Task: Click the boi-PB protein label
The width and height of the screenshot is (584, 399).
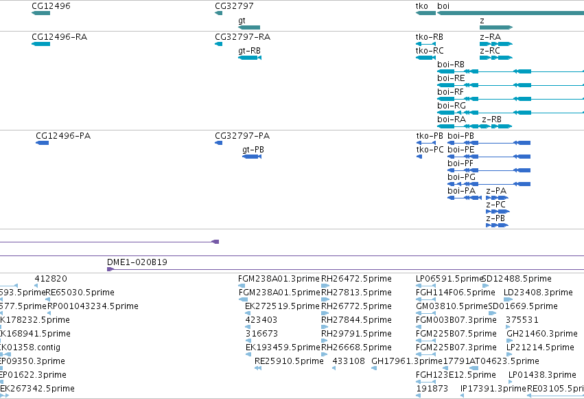Action: click(460, 136)
